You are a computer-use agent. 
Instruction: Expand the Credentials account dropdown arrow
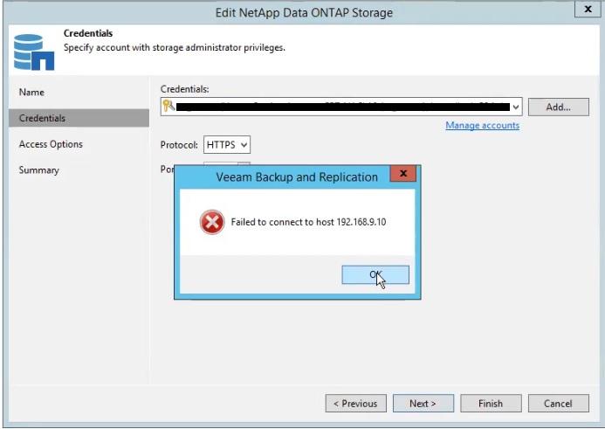click(x=516, y=107)
